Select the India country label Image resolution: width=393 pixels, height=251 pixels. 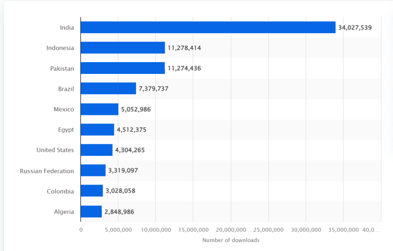tap(67, 28)
